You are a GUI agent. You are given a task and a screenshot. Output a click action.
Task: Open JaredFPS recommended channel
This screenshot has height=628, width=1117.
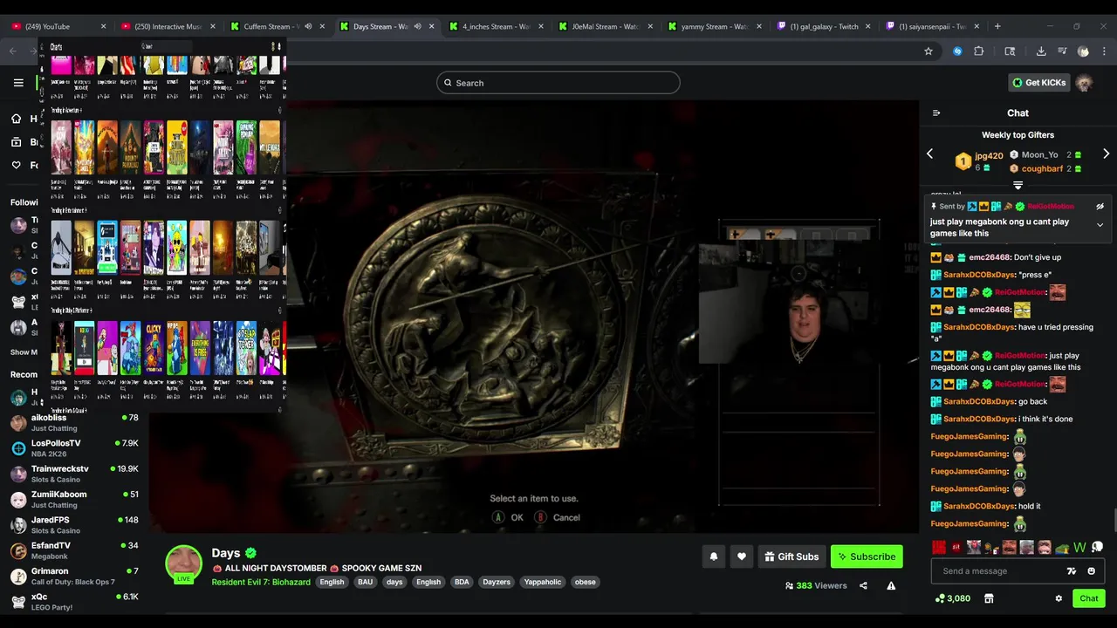(74, 525)
